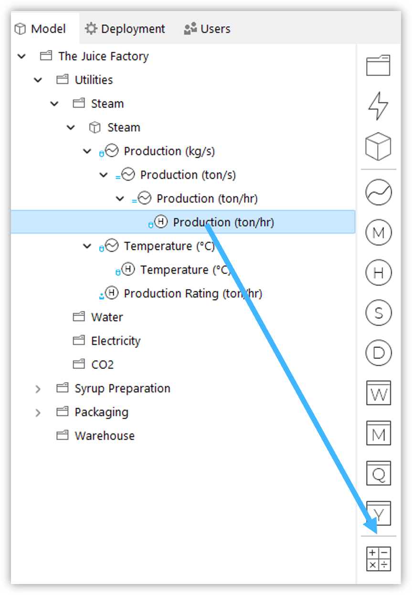
Task: Open the calculator operations icon
Action: tap(378, 559)
